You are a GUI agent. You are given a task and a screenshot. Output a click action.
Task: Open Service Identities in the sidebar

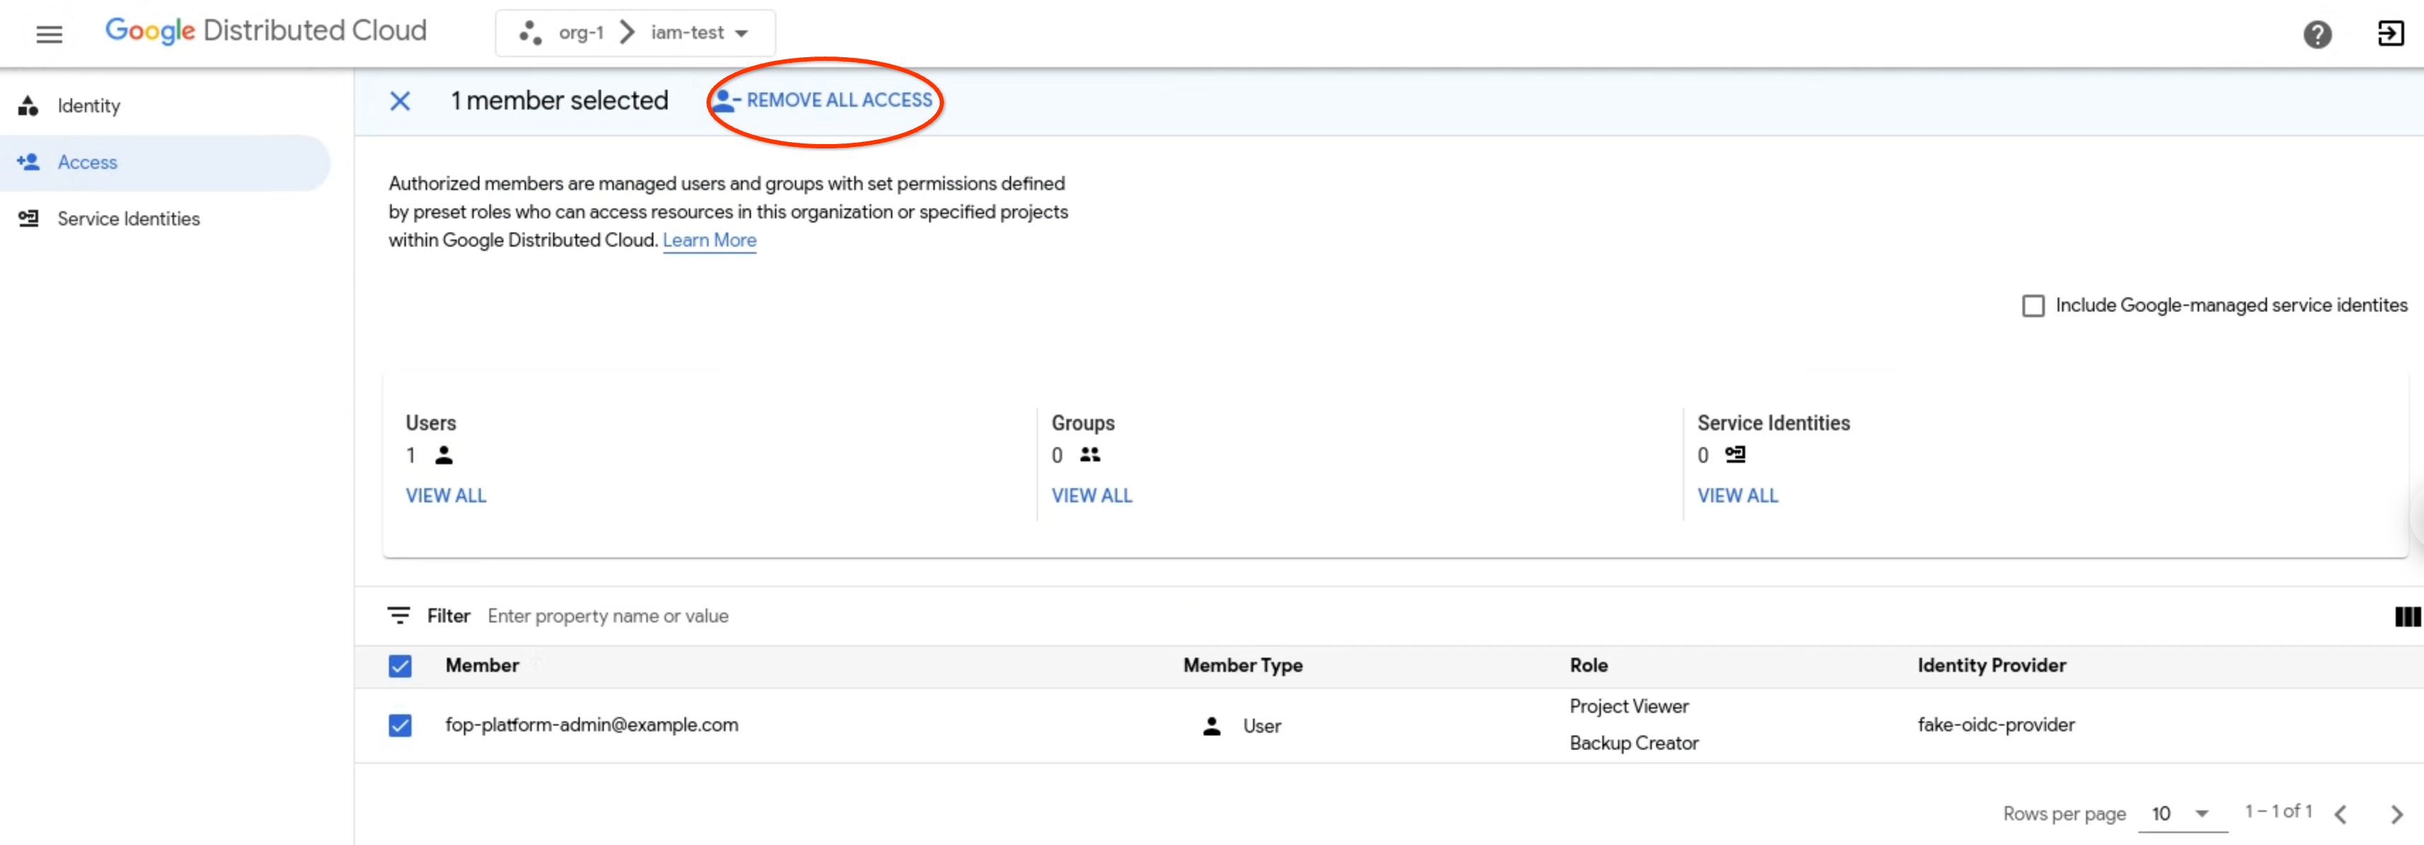pyautogui.click(x=128, y=219)
